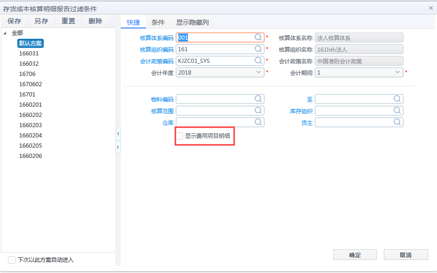Click search icon in 会计政策编码 field
The height and width of the screenshot is (273, 437).
[258, 61]
